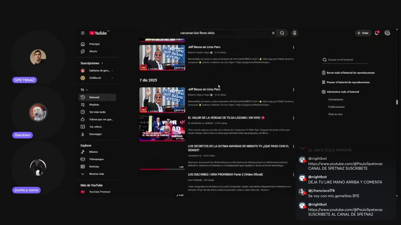The image size is (401, 225).
Task: Click the page vertical scrollbar thumb
Action: coord(397,102)
